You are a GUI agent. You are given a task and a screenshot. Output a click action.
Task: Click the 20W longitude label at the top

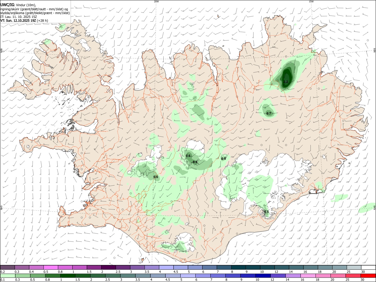[156, 1]
